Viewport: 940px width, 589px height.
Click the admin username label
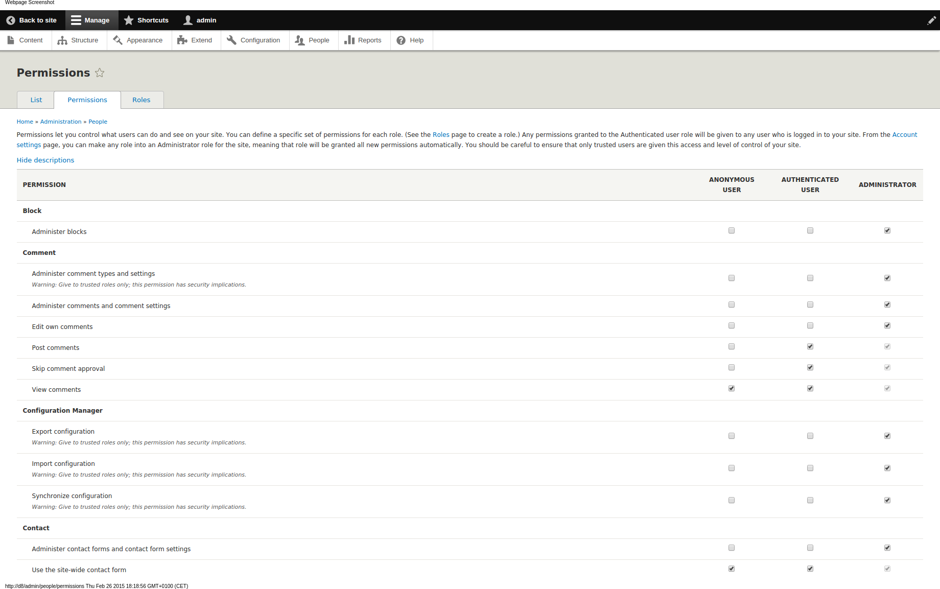tap(206, 20)
